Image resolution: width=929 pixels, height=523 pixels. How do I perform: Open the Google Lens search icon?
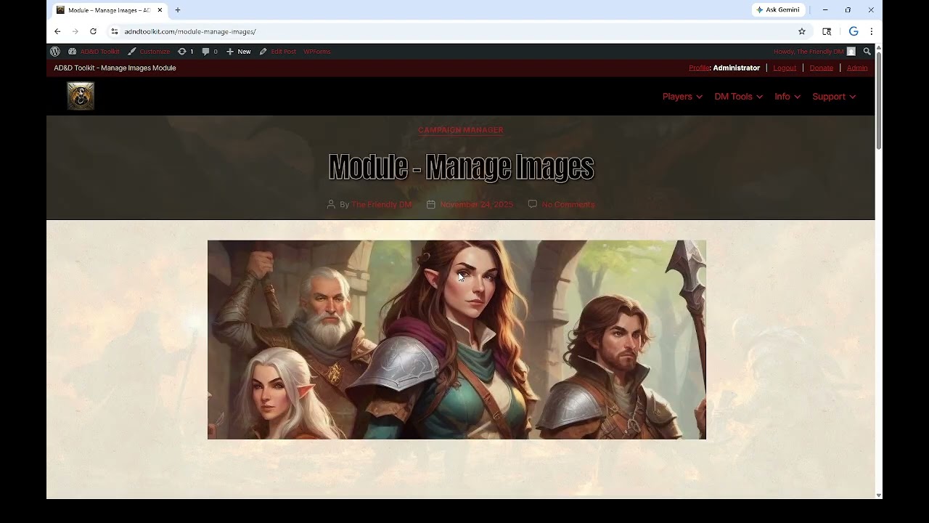coord(827,31)
